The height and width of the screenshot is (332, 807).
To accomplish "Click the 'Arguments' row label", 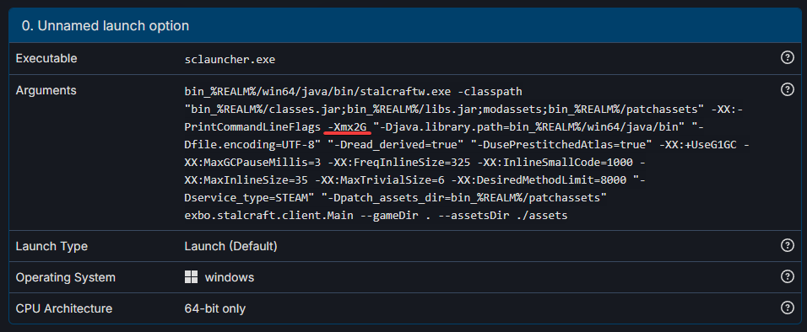I will 46,90.
